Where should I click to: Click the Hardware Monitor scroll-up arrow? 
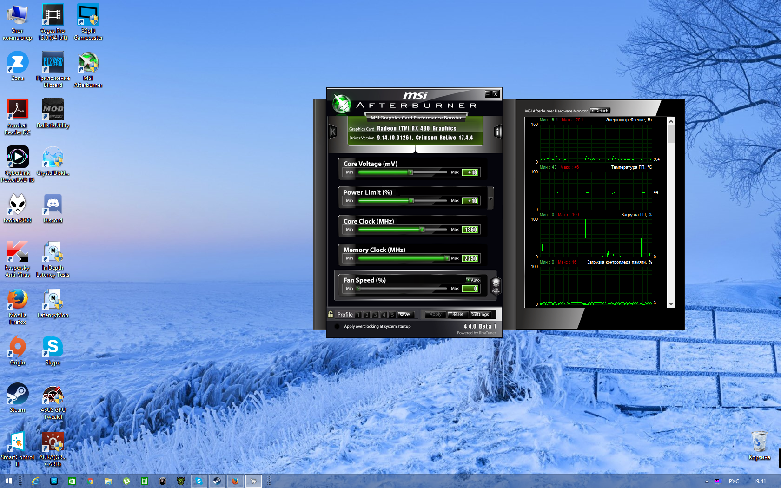point(671,121)
